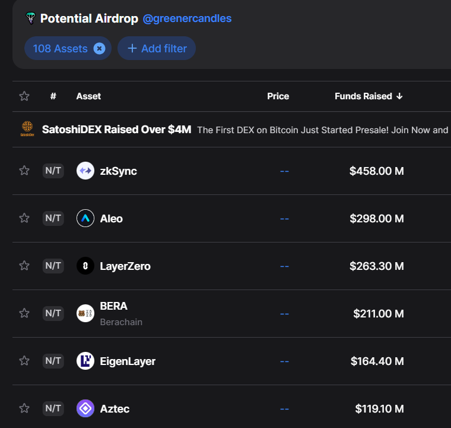
Task: Click the Berachain bear logo icon
Action: (x=85, y=313)
